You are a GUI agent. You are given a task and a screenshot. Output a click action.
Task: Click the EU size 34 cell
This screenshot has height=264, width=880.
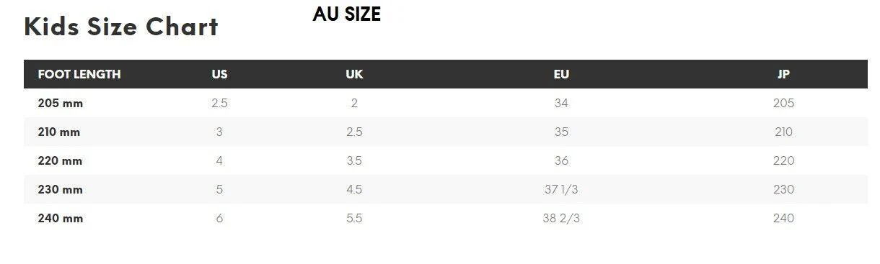tap(561, 103)
